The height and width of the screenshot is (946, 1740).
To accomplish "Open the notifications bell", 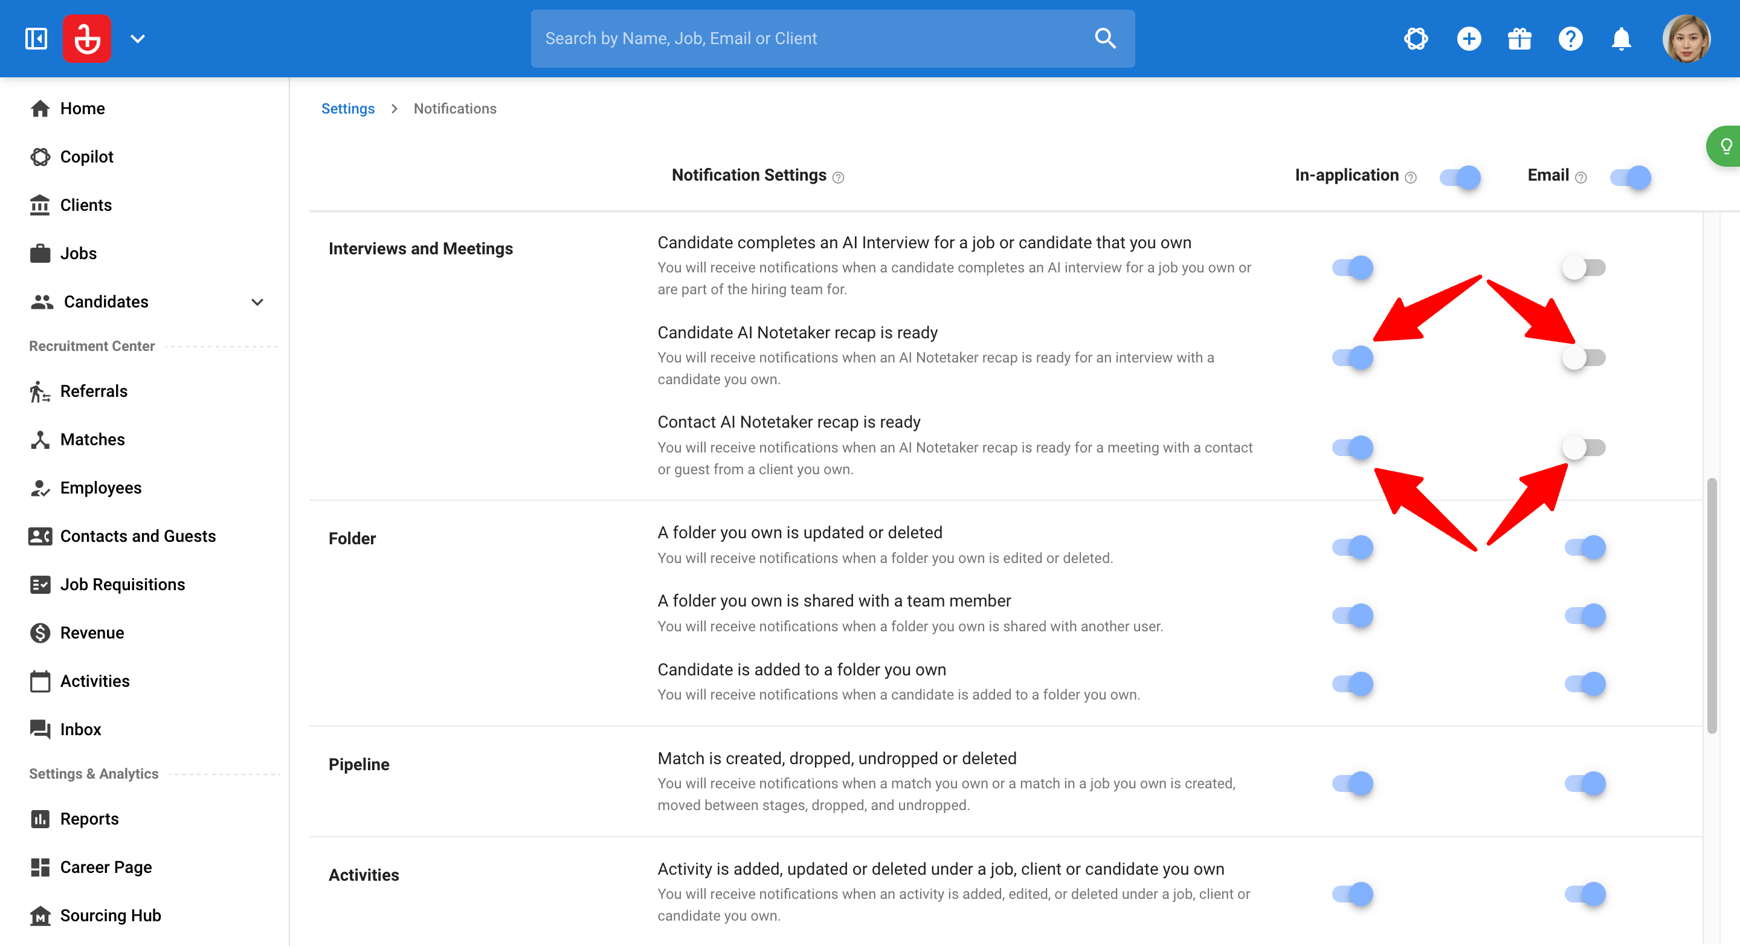I will tap(1621, 39).
